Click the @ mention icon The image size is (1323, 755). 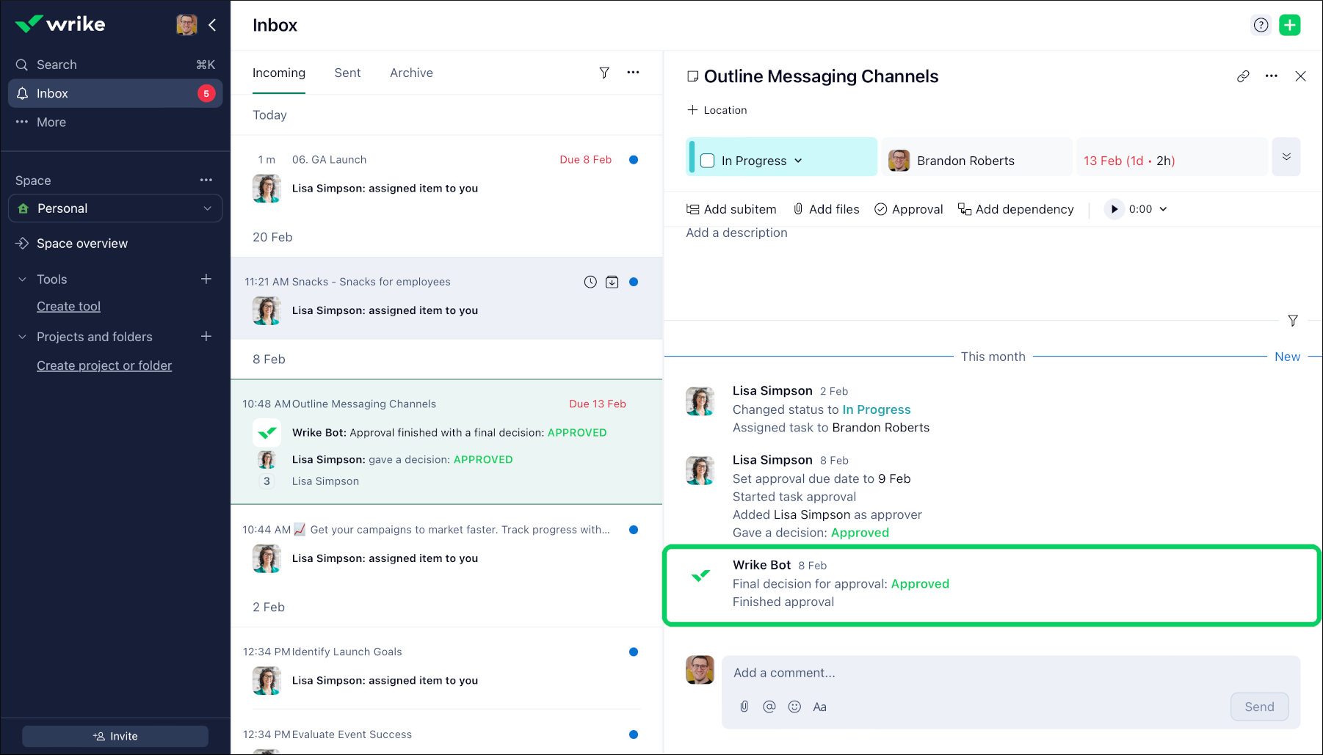click(769, 707)
